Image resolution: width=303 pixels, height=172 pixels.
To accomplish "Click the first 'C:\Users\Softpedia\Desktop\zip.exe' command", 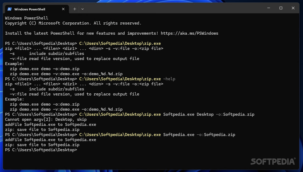I will point(120,43).
